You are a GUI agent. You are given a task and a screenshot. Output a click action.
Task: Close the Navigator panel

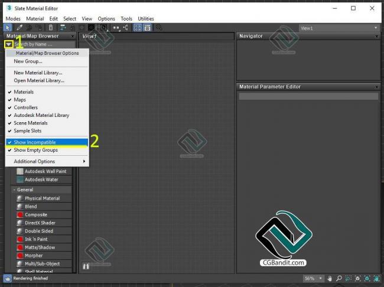tap(377, 36)
